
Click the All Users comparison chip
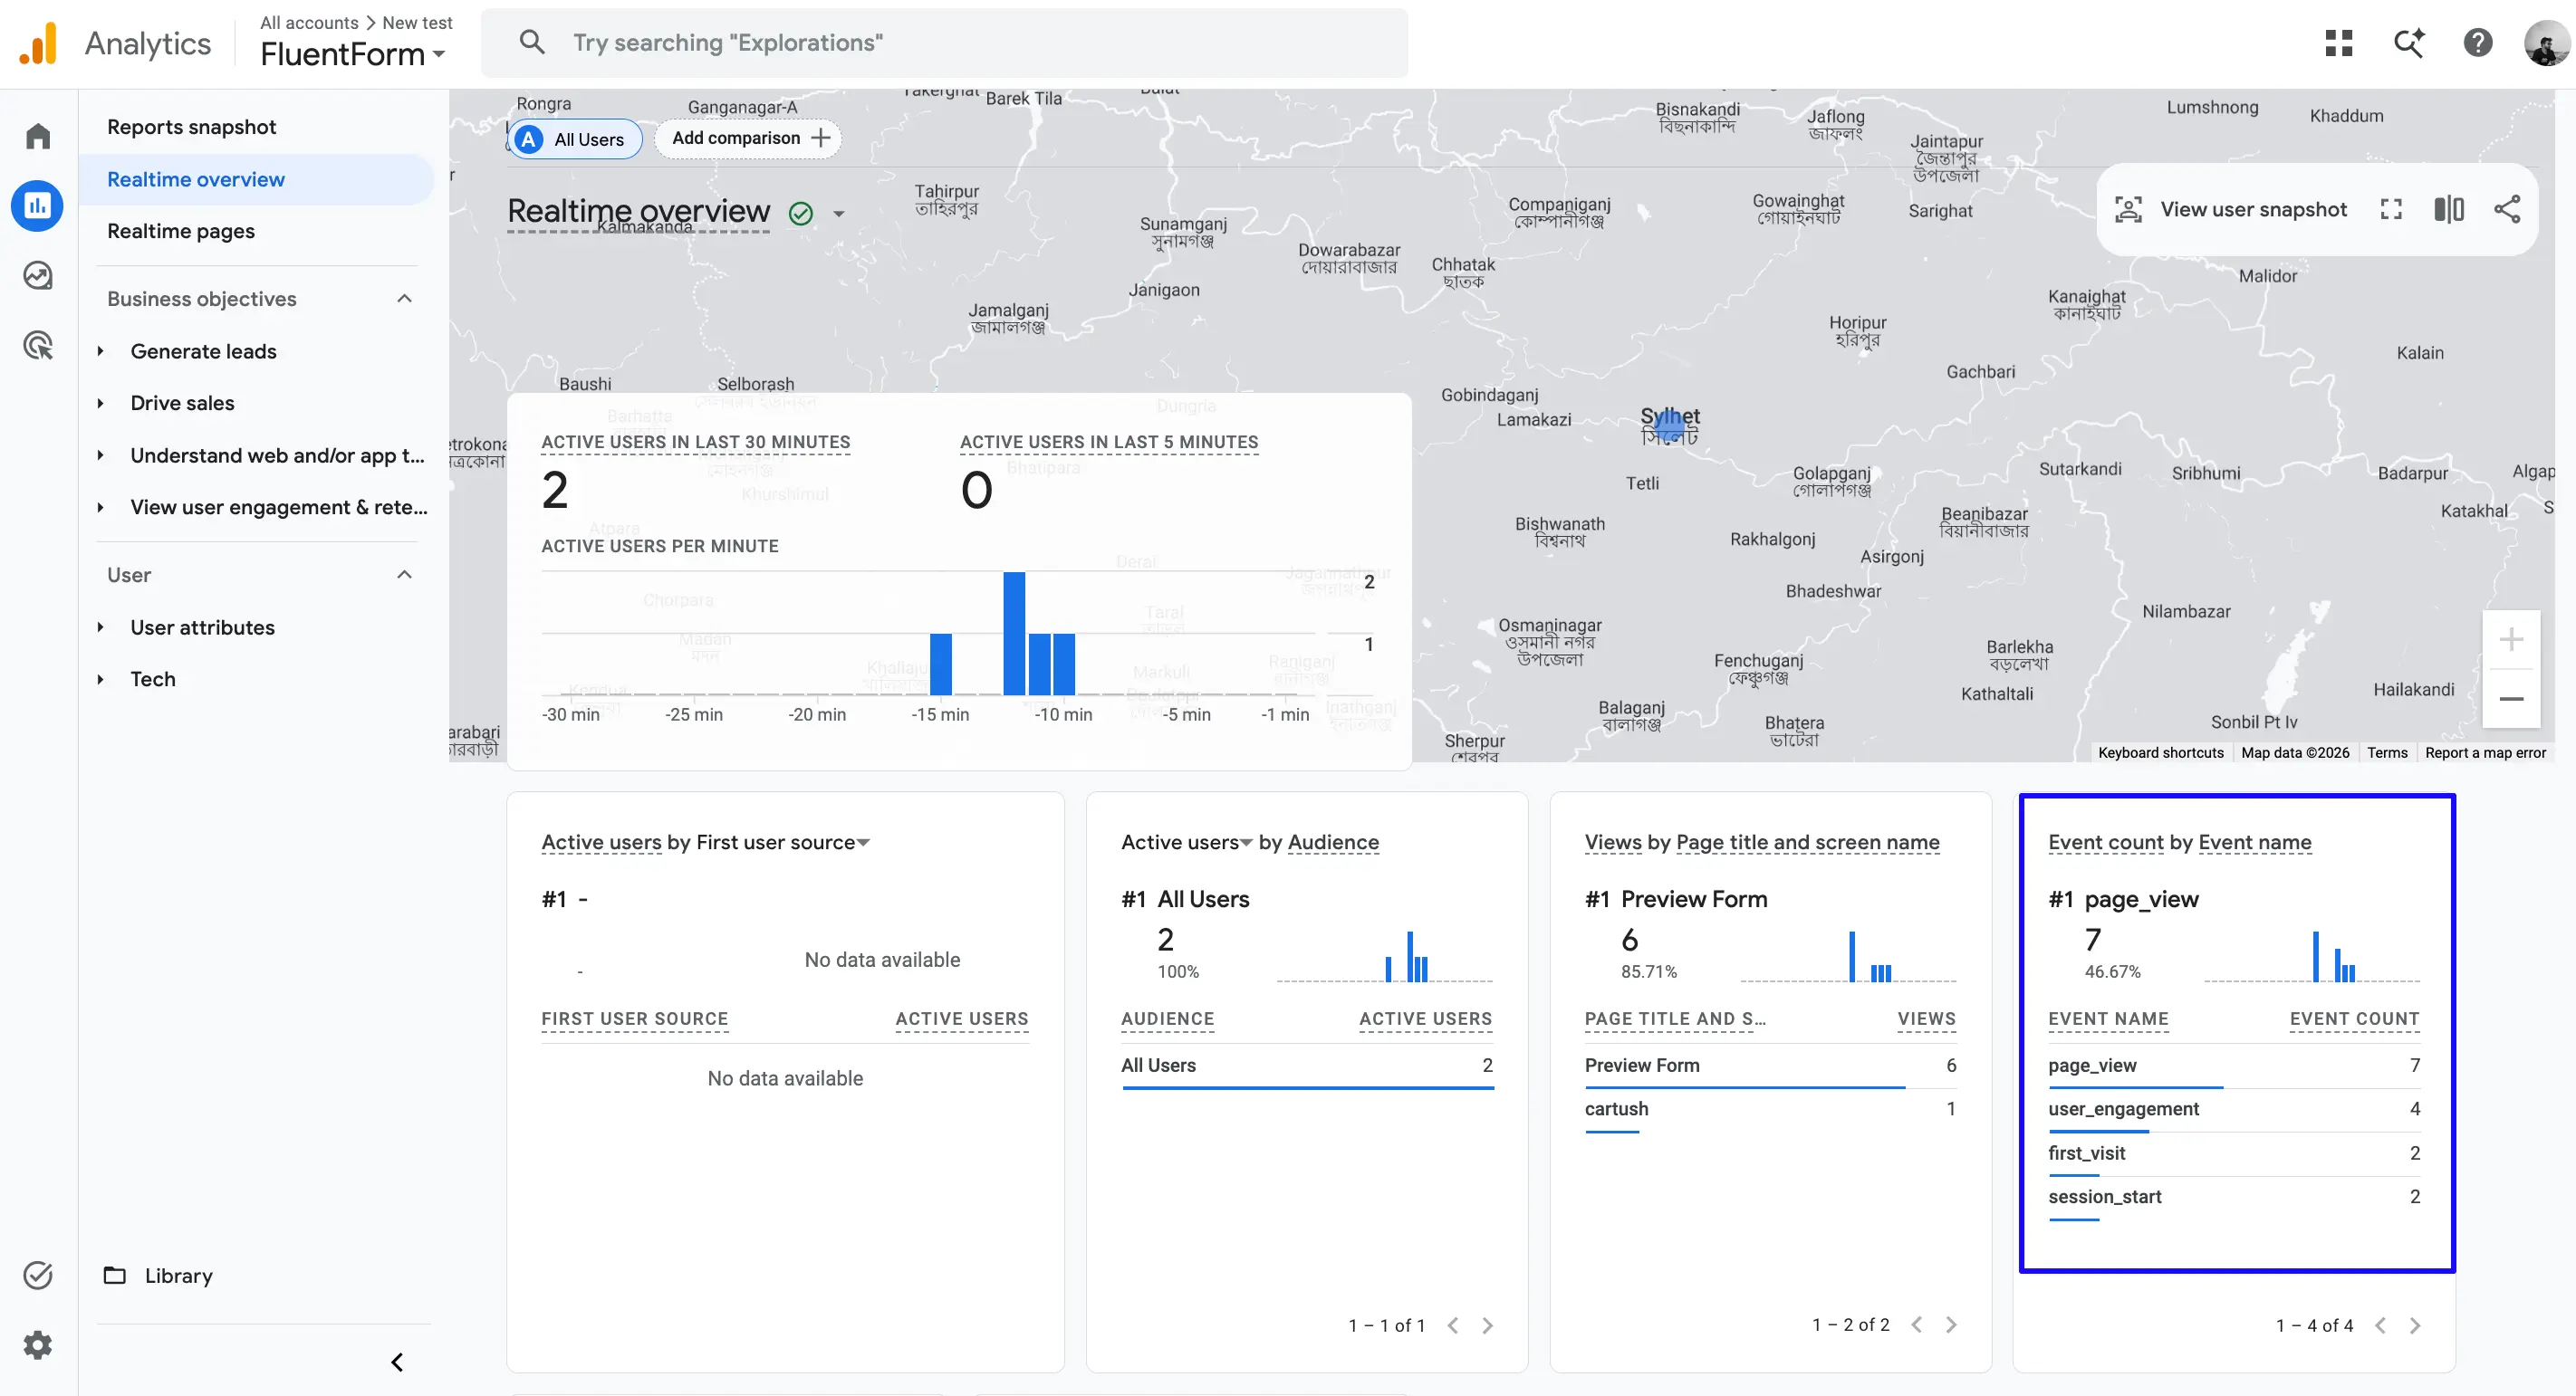(575, 139)
